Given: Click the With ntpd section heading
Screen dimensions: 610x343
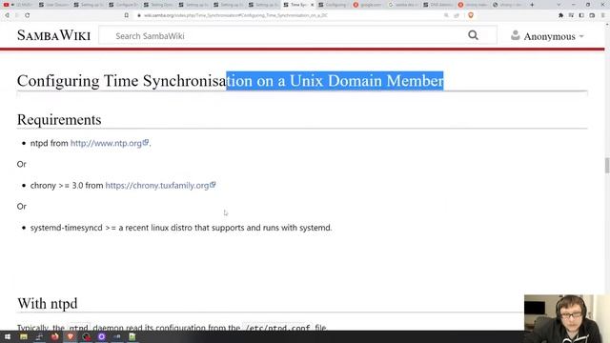Looking at the screenshot, I should (48, 303).
